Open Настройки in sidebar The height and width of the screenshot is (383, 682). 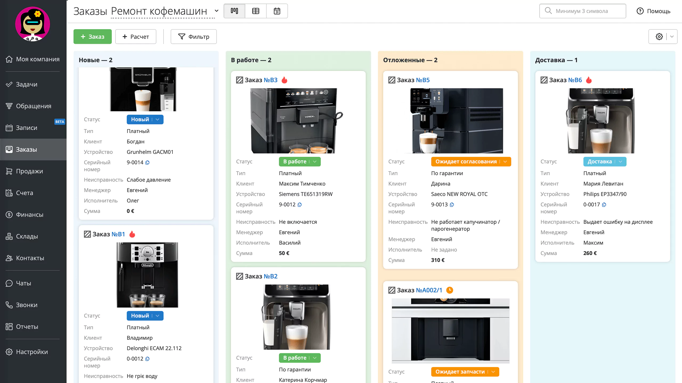point(33,352)
